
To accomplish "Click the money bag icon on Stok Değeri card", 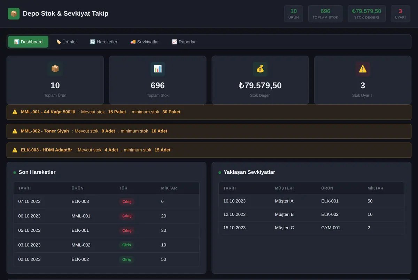I will tap(260, 69).
